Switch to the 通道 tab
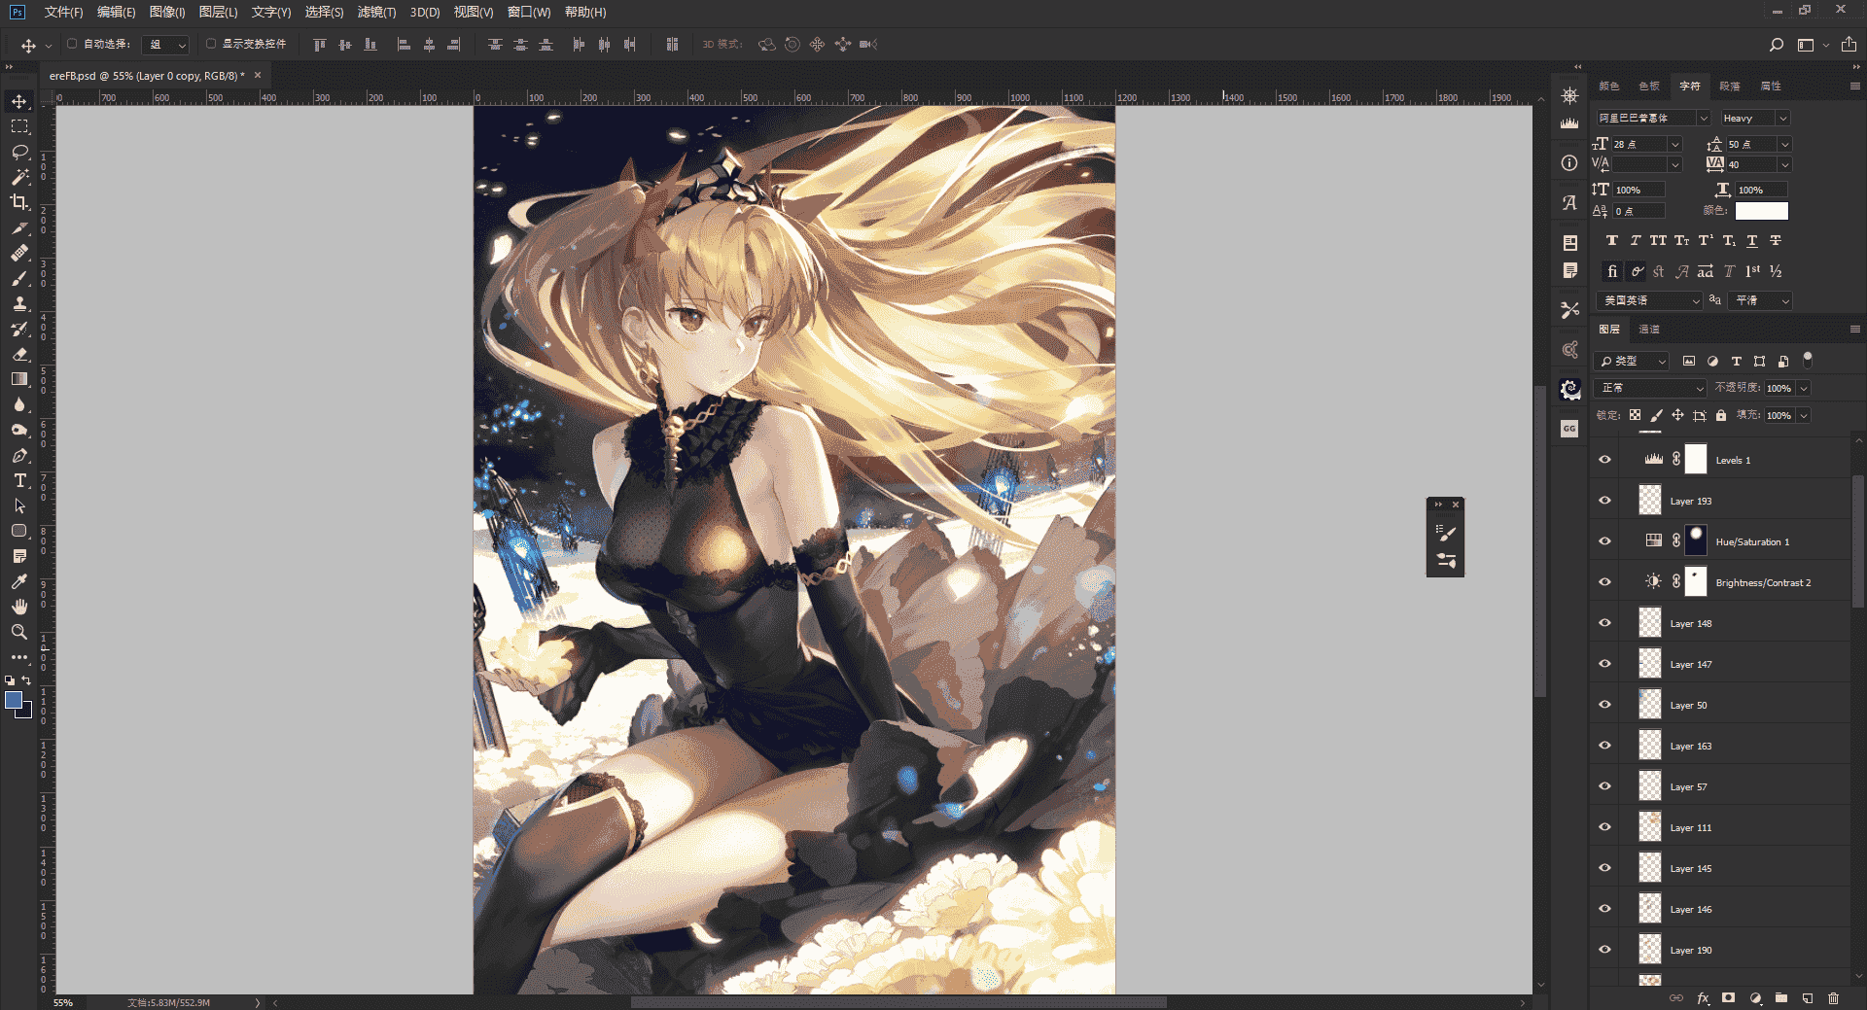The width and height of the screenshot is (1867, 1010). point(1649,330)
